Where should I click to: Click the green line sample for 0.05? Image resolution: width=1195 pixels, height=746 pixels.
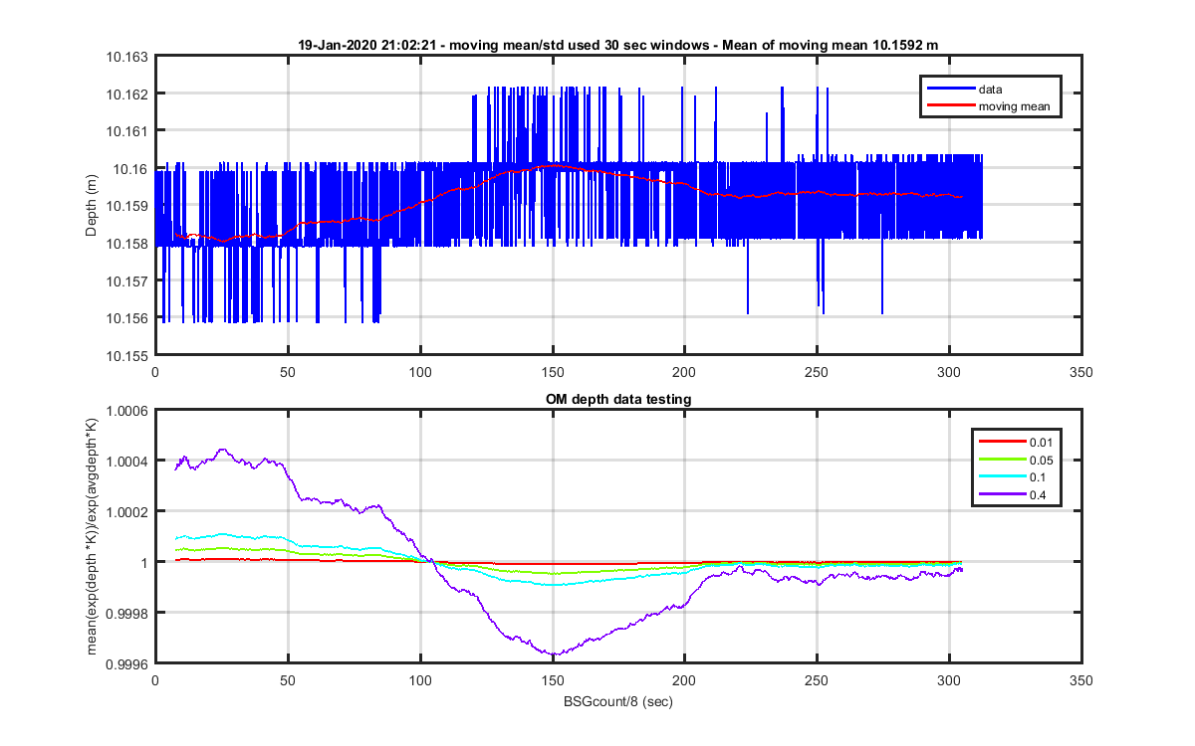[1001, 460]
